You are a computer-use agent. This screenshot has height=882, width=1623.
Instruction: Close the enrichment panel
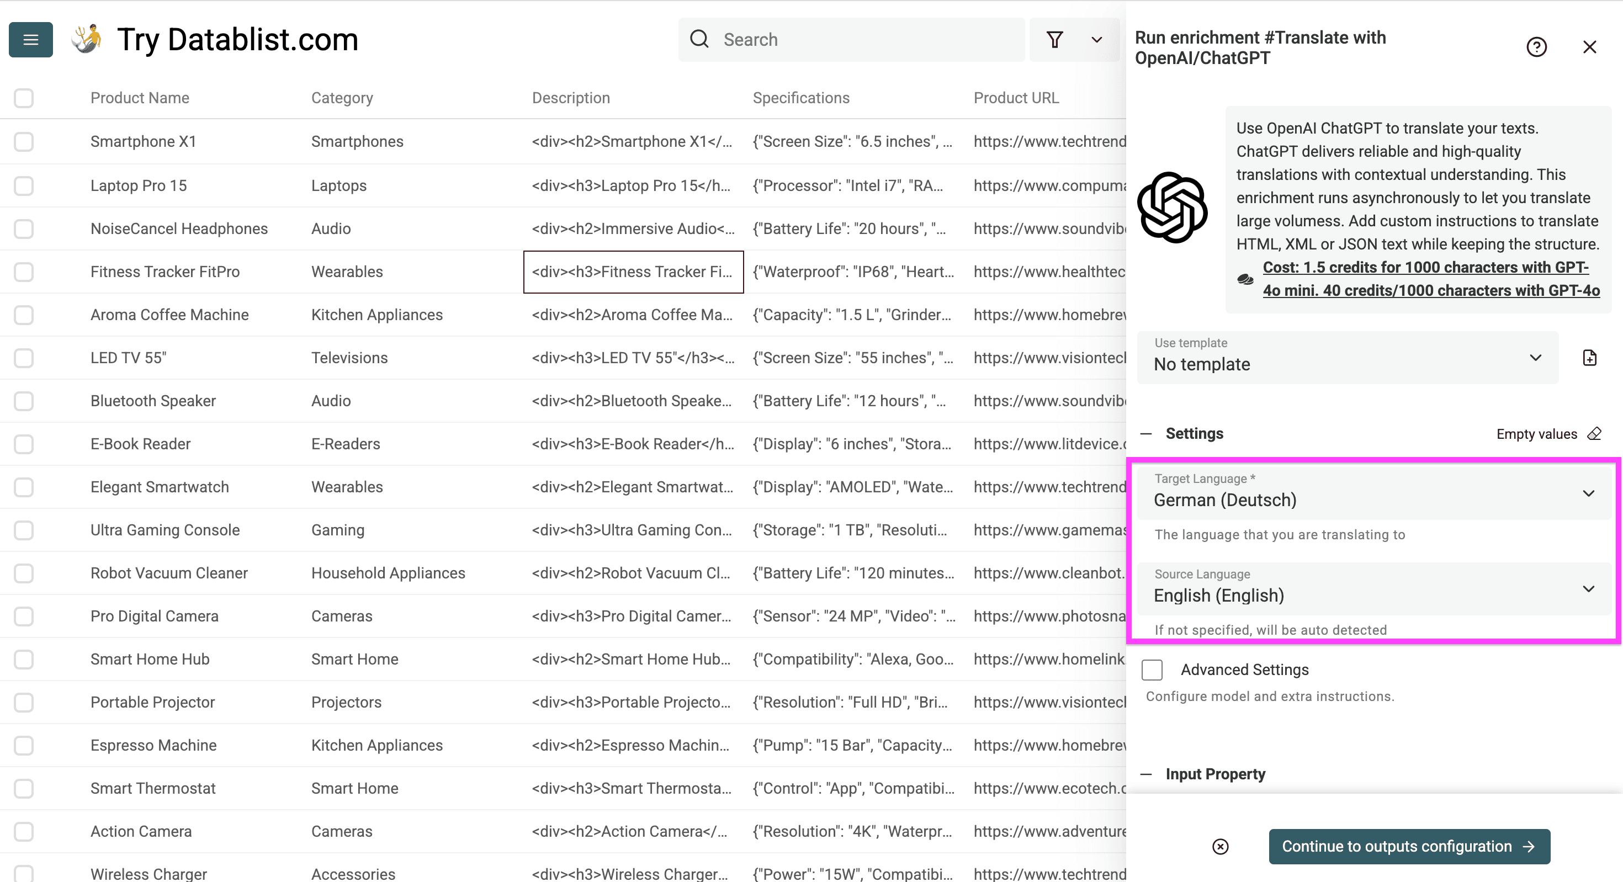(1589, 47)
